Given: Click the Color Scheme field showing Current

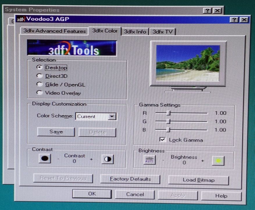Looking at the screenshot, I should click(x=96, y=117).
